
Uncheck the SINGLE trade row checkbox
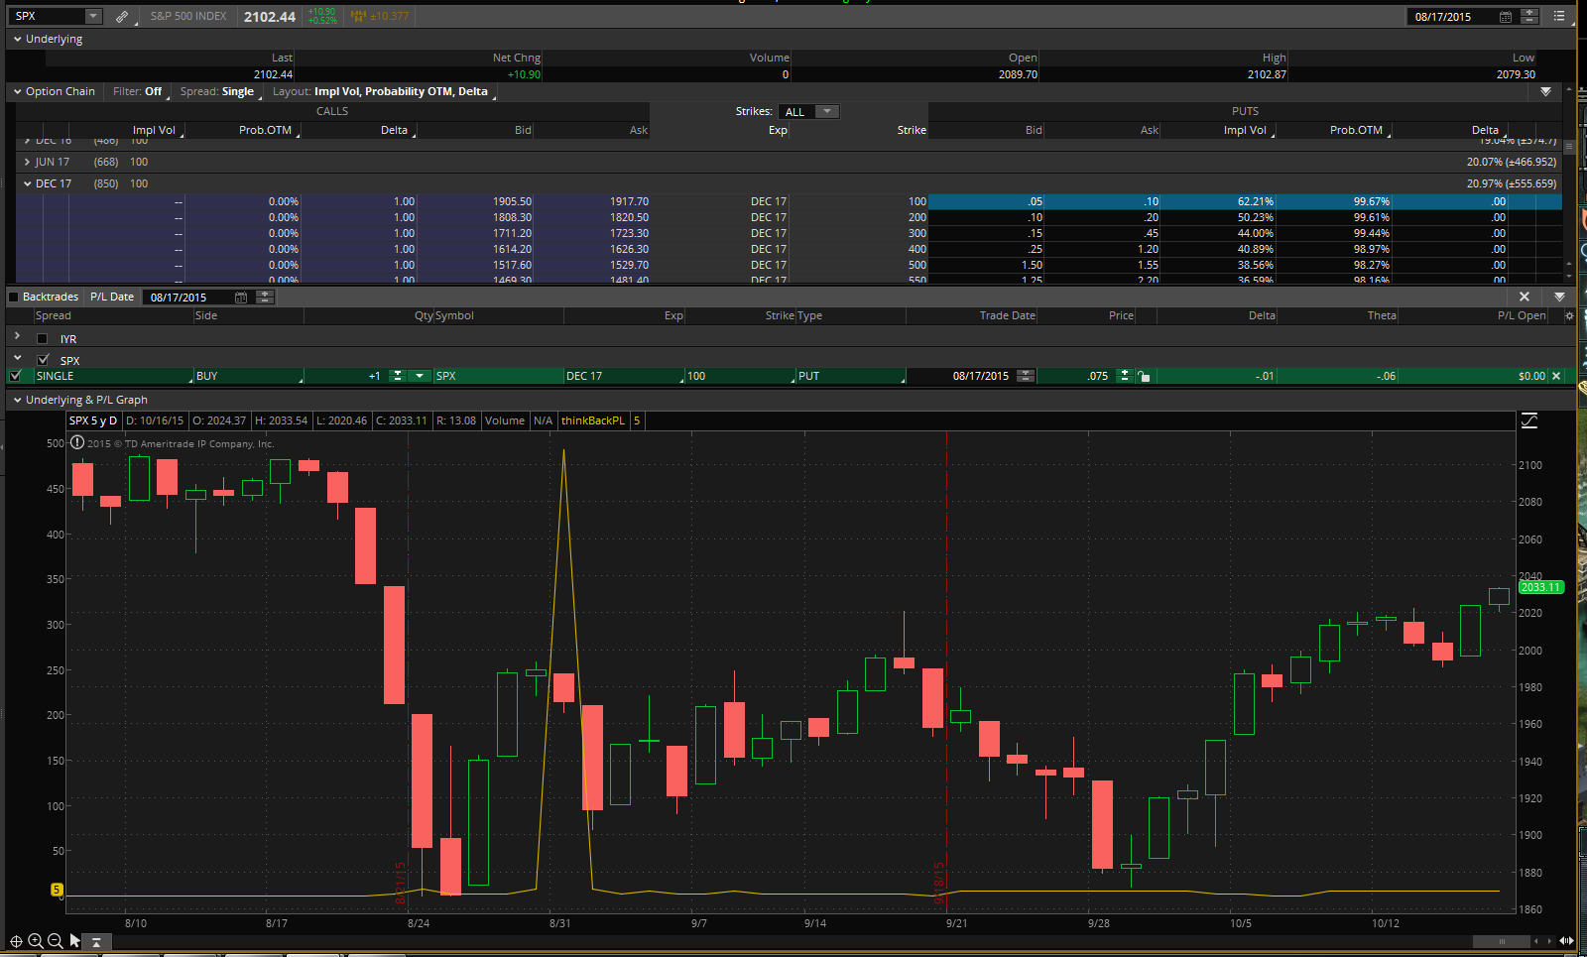(x=15, y=376)
